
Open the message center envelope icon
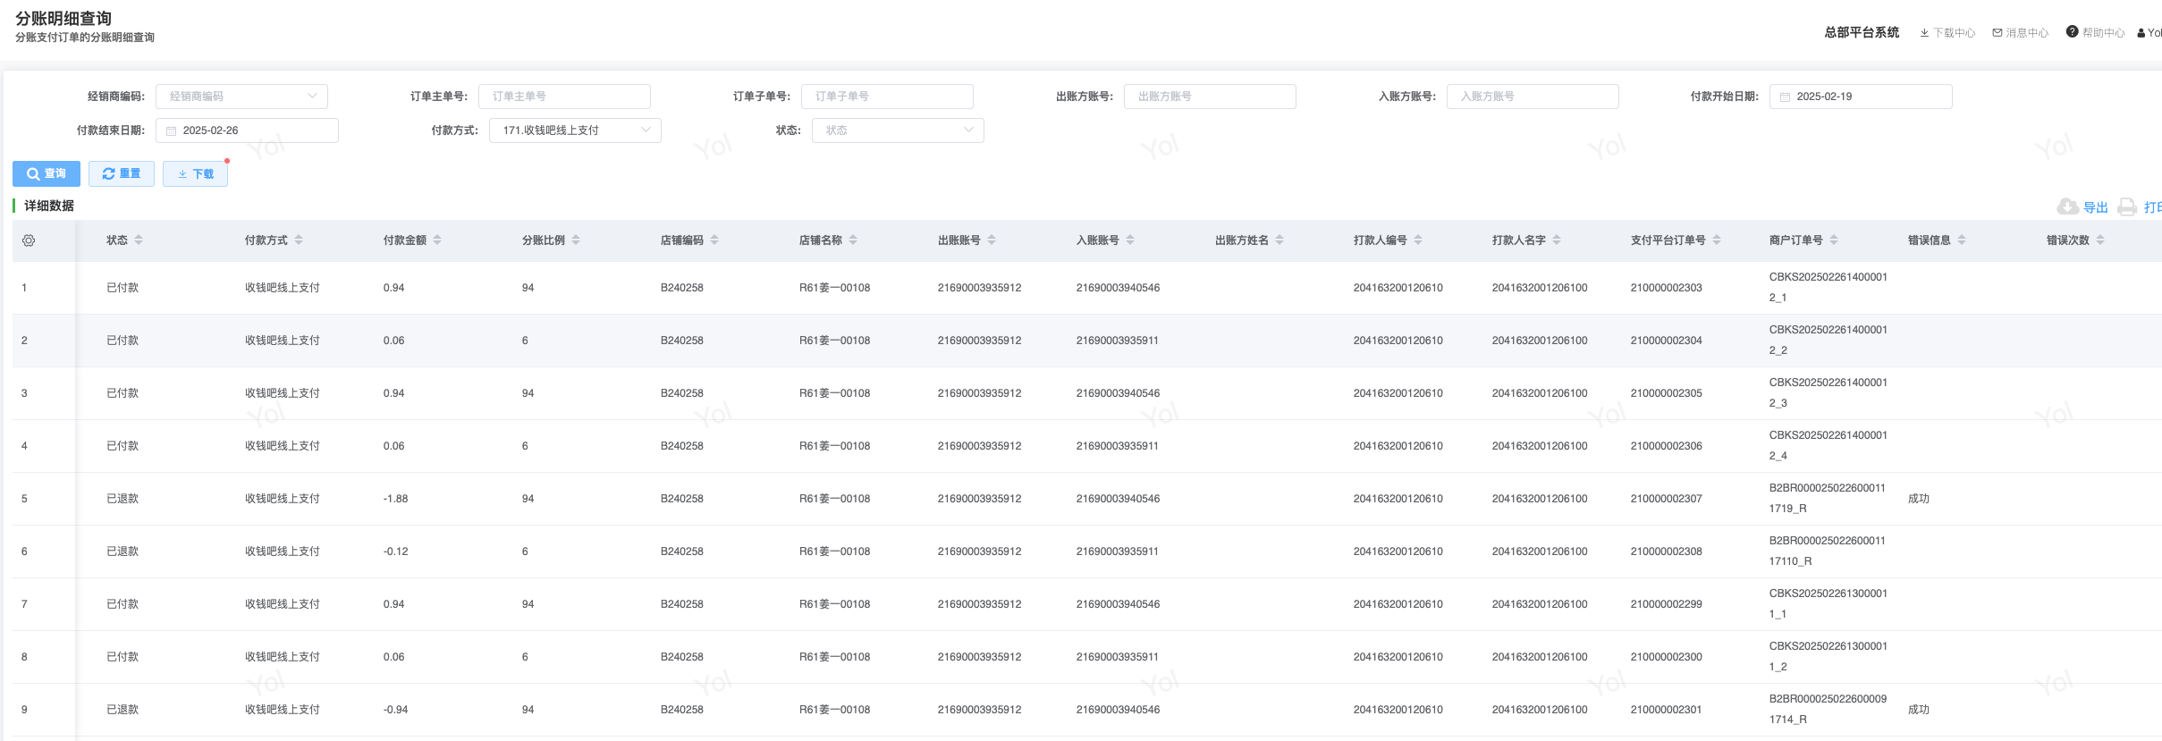pyautogui.click(x=1997, y=33)
